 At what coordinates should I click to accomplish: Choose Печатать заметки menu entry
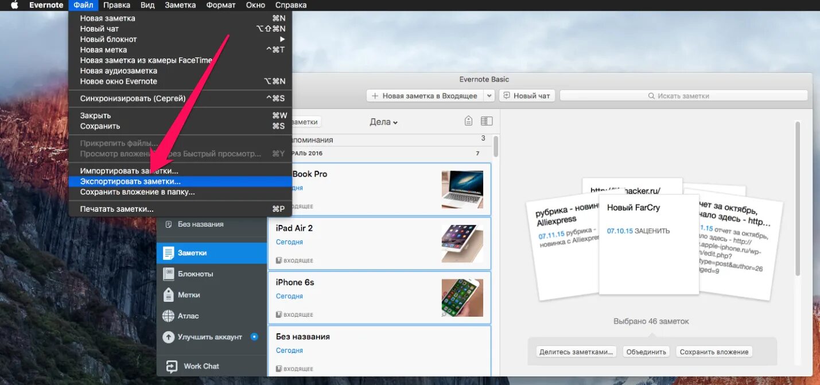pos(180,209)
